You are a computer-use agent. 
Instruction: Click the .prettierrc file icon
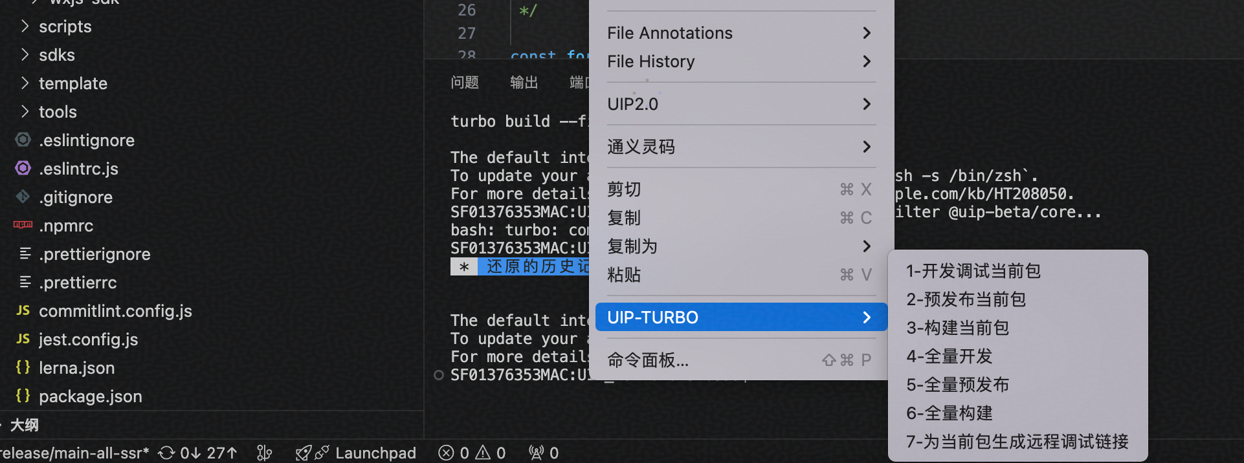pyautogui.click(x=25, y=282)
